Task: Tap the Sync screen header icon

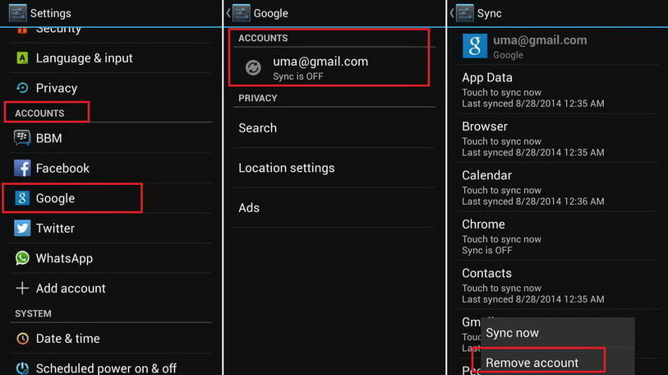Action: pyautogui.click(x=465, y=13)
